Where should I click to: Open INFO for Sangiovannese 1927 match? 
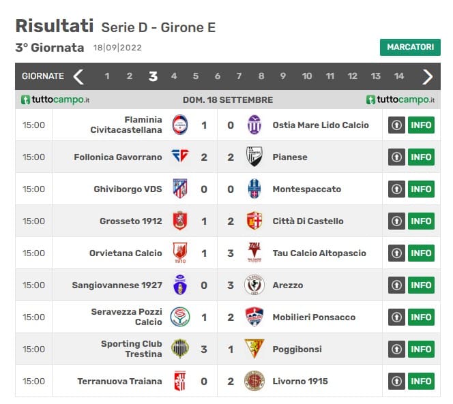pos(421,285)
